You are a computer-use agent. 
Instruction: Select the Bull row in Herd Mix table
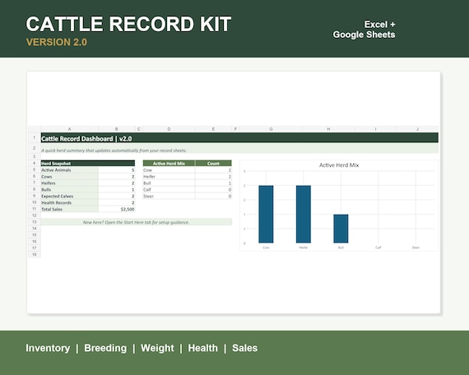point(188,183)
